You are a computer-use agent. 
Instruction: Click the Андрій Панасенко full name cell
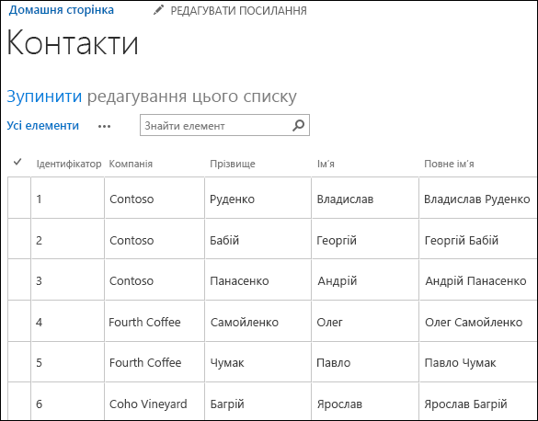pyautogui.click(x=478, y=279)
